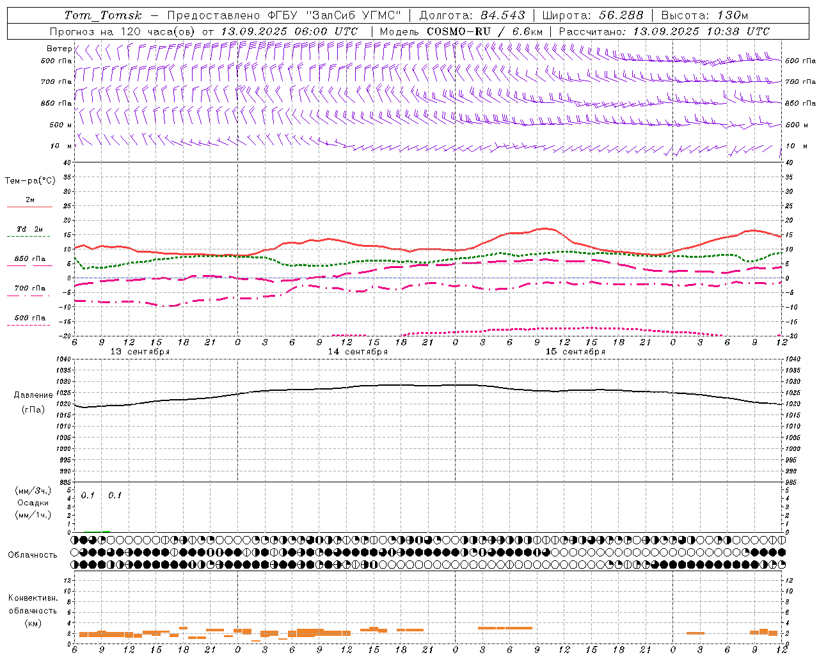Select the longitude value Долгота: 84.543
The image size is (819, 655).
click(472, 15)
